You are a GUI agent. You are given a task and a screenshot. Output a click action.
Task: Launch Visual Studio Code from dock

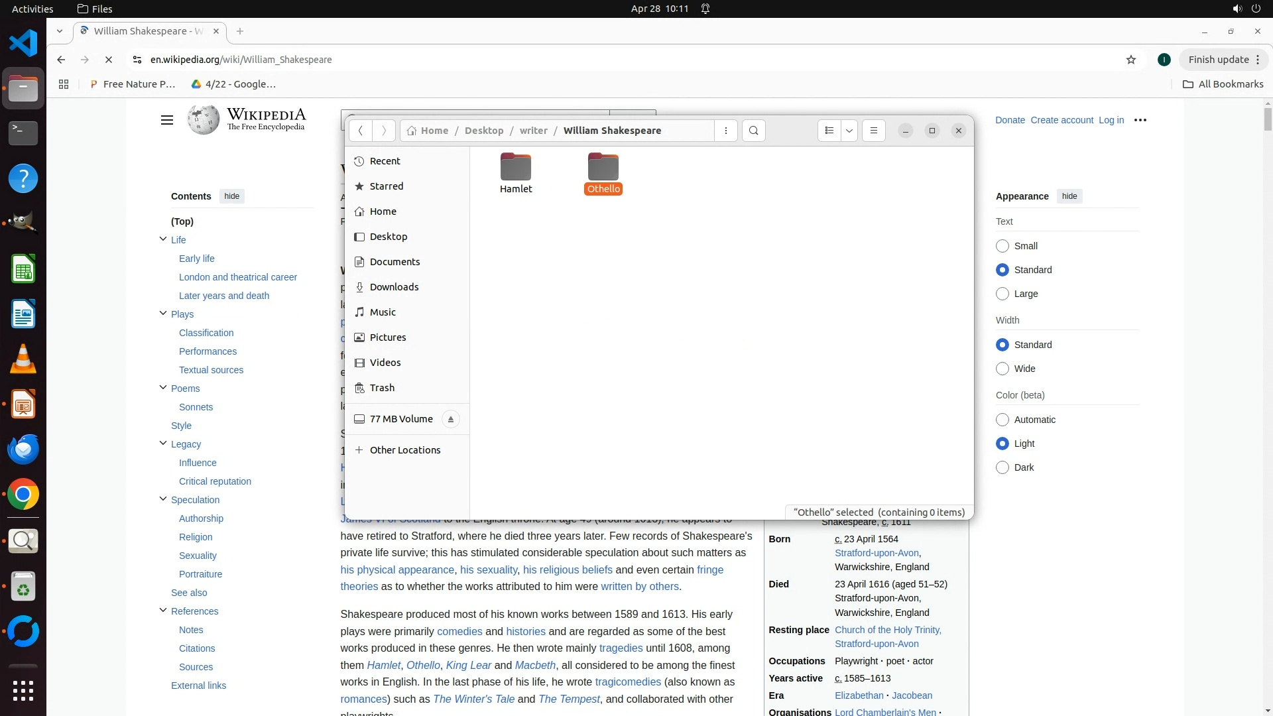click(23, 43)
